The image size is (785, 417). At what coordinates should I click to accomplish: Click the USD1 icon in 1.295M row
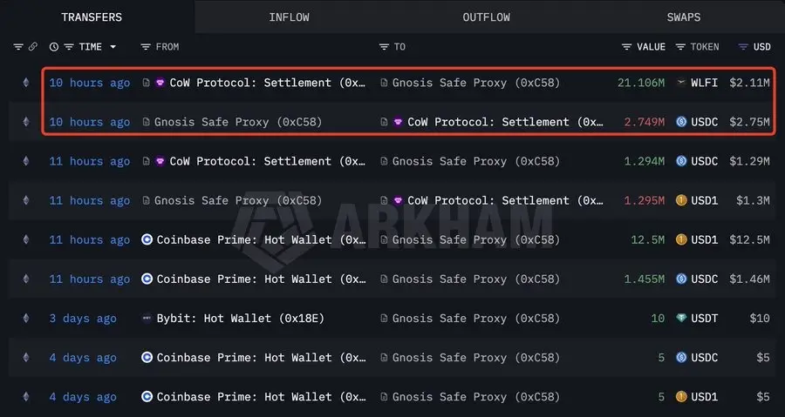[682, 201]
